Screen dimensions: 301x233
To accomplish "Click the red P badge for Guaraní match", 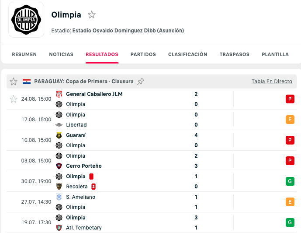I will (x=290, y=140).
